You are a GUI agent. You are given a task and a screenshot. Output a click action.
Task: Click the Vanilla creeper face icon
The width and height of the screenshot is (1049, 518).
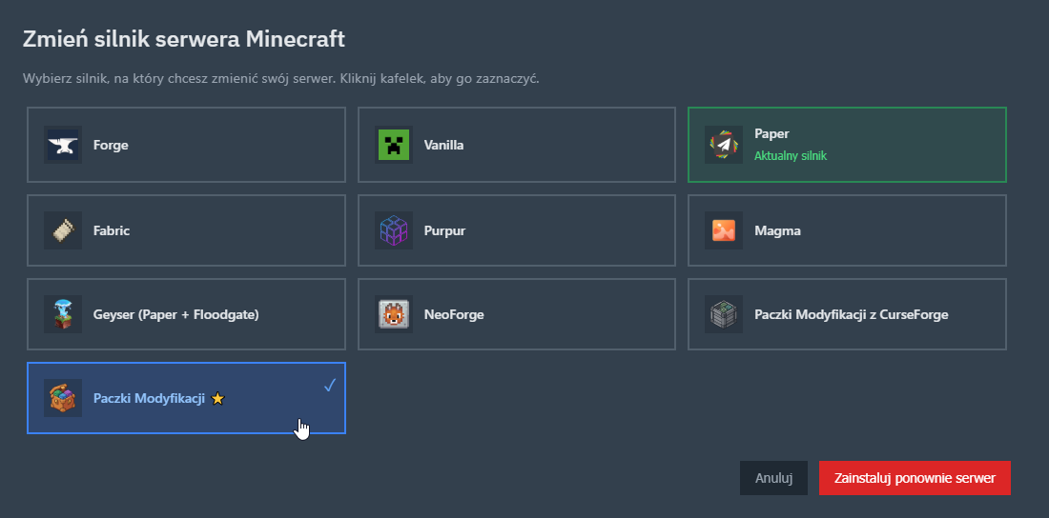(x=393, y=145)
